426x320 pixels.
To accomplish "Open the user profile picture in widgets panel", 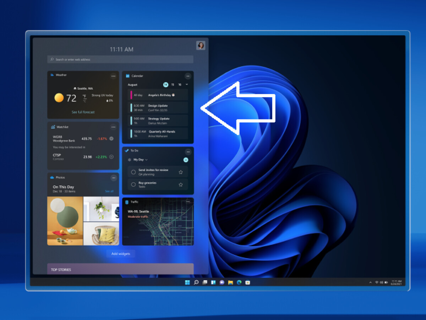I will [201, 46].
